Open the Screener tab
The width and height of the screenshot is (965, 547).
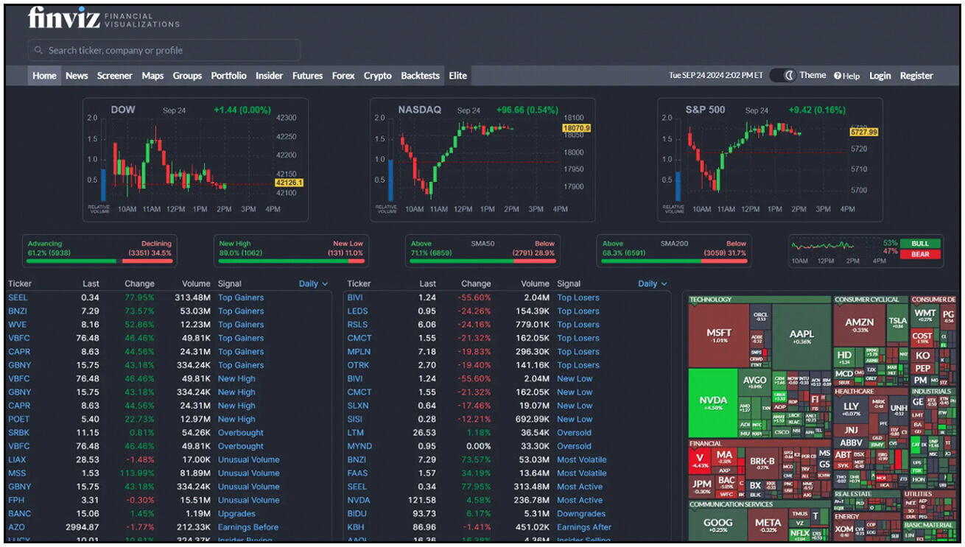[x=115, y=76]
